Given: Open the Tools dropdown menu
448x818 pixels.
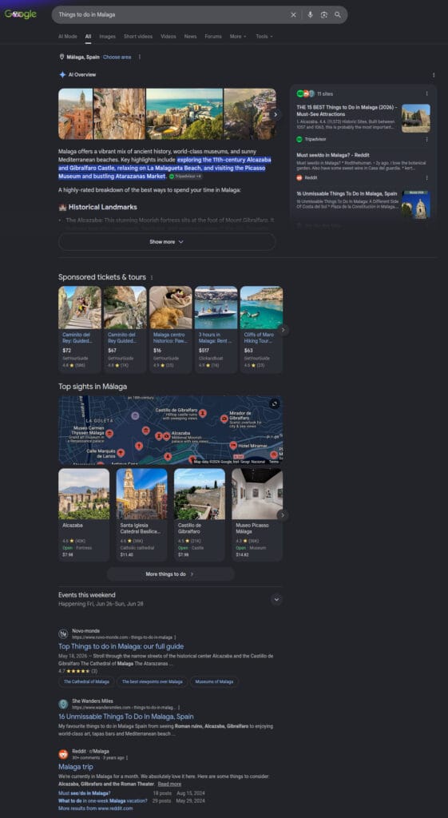Looking at the screenshot, I should 264,37.
